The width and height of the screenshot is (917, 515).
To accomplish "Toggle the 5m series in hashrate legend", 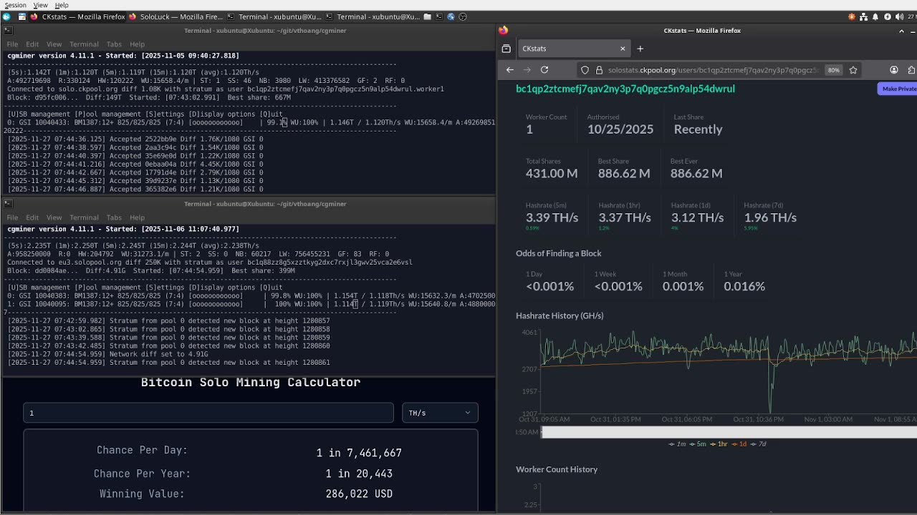I will click(698, 444).
